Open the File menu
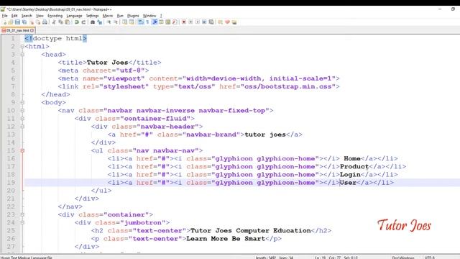 pos(5,16)
